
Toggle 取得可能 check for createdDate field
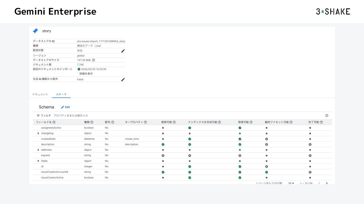(x=240, y=139)
